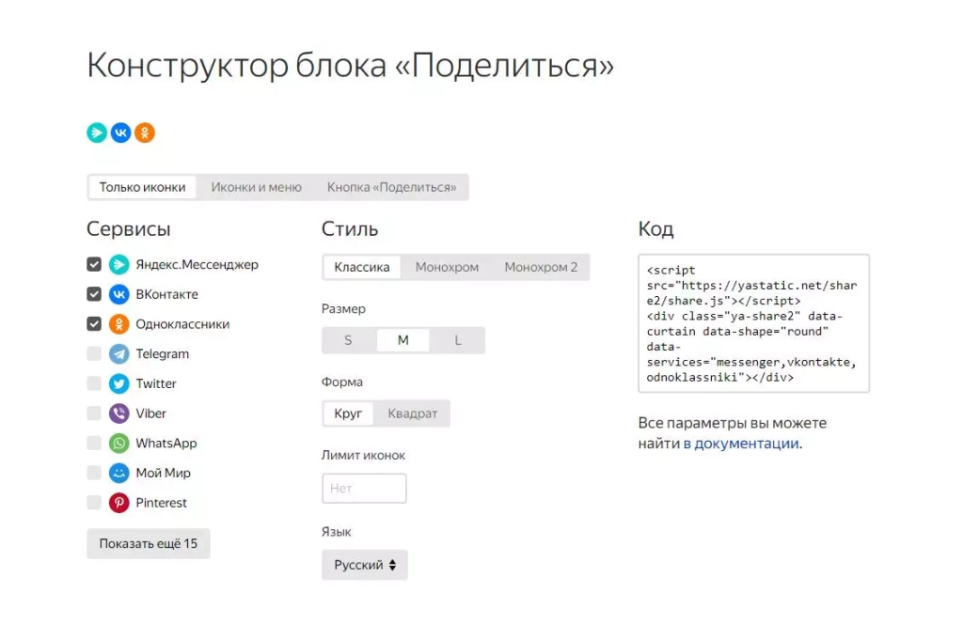This screenshot has width=963, height=639.
Task: Click the Pinterest service label
Action: [161, 503]
